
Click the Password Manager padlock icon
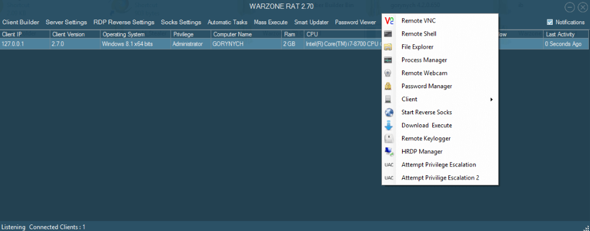[x=388, y=86]
